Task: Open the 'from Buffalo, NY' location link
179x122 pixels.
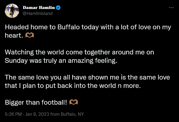Action: point(67,114)
